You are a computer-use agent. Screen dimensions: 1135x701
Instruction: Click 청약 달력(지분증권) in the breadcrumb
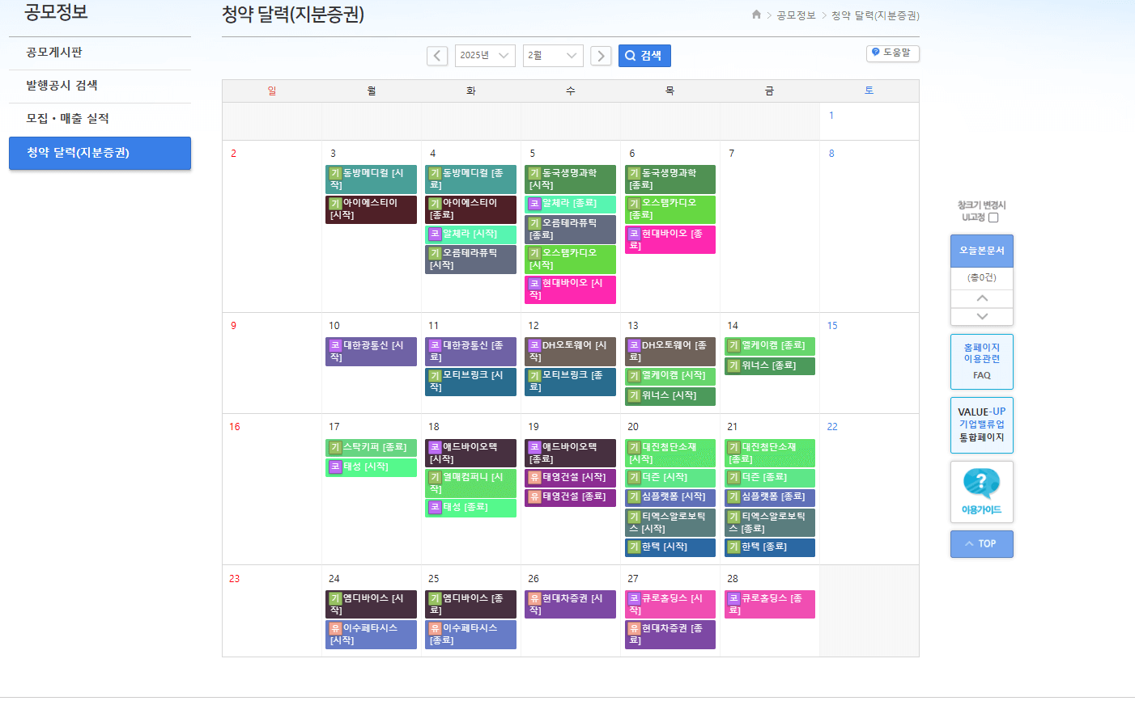(875, 15)
